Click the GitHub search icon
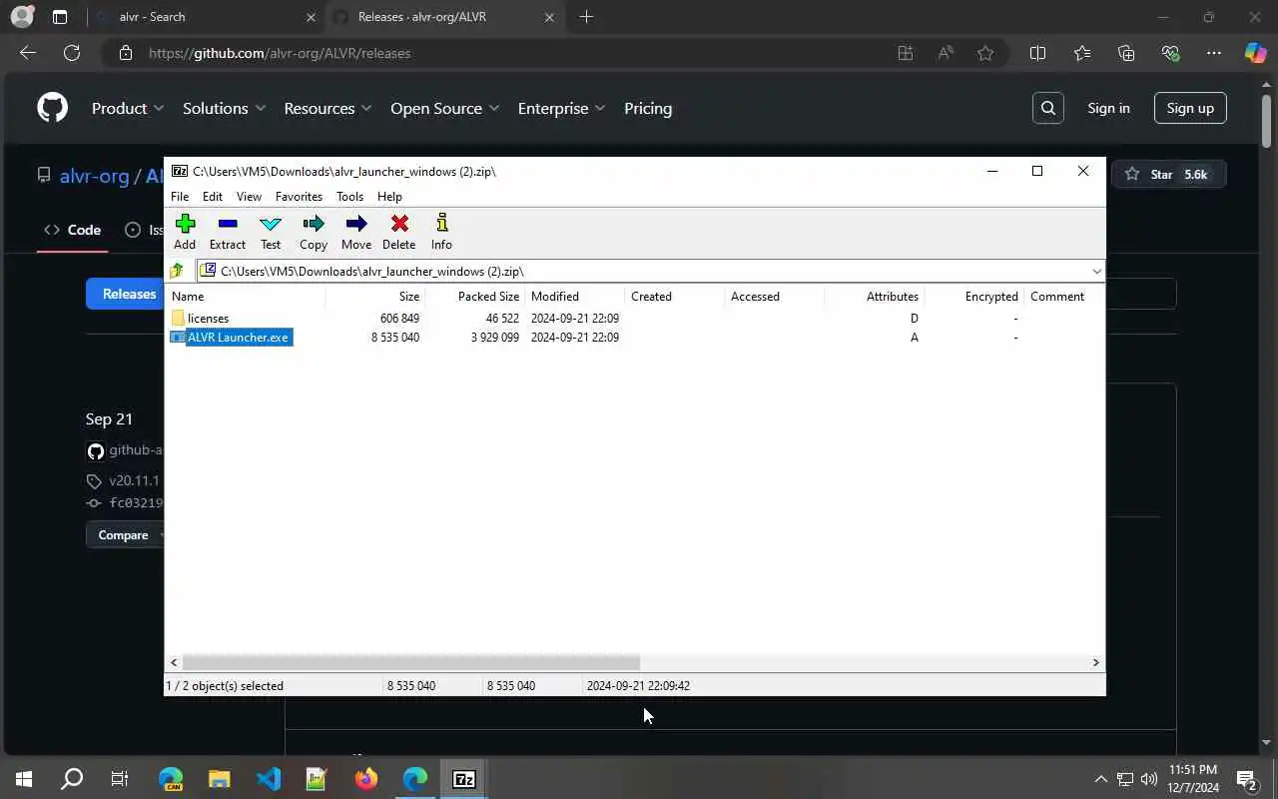 click(1048, 108)
